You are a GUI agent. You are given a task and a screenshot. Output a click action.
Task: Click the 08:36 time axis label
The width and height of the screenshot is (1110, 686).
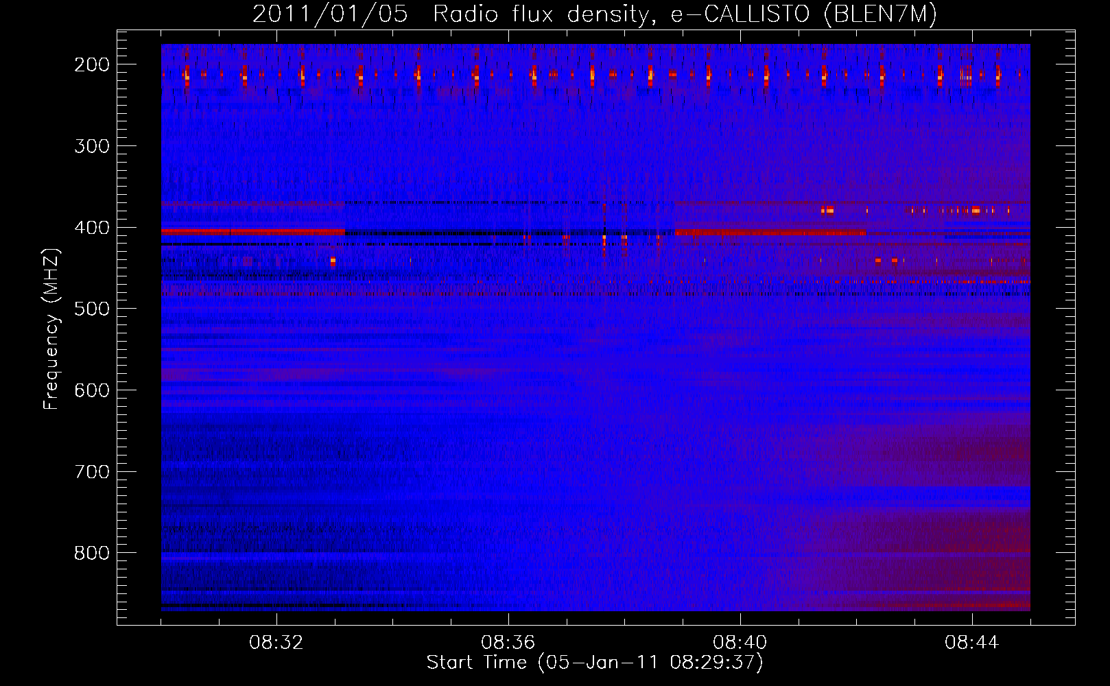508,643
